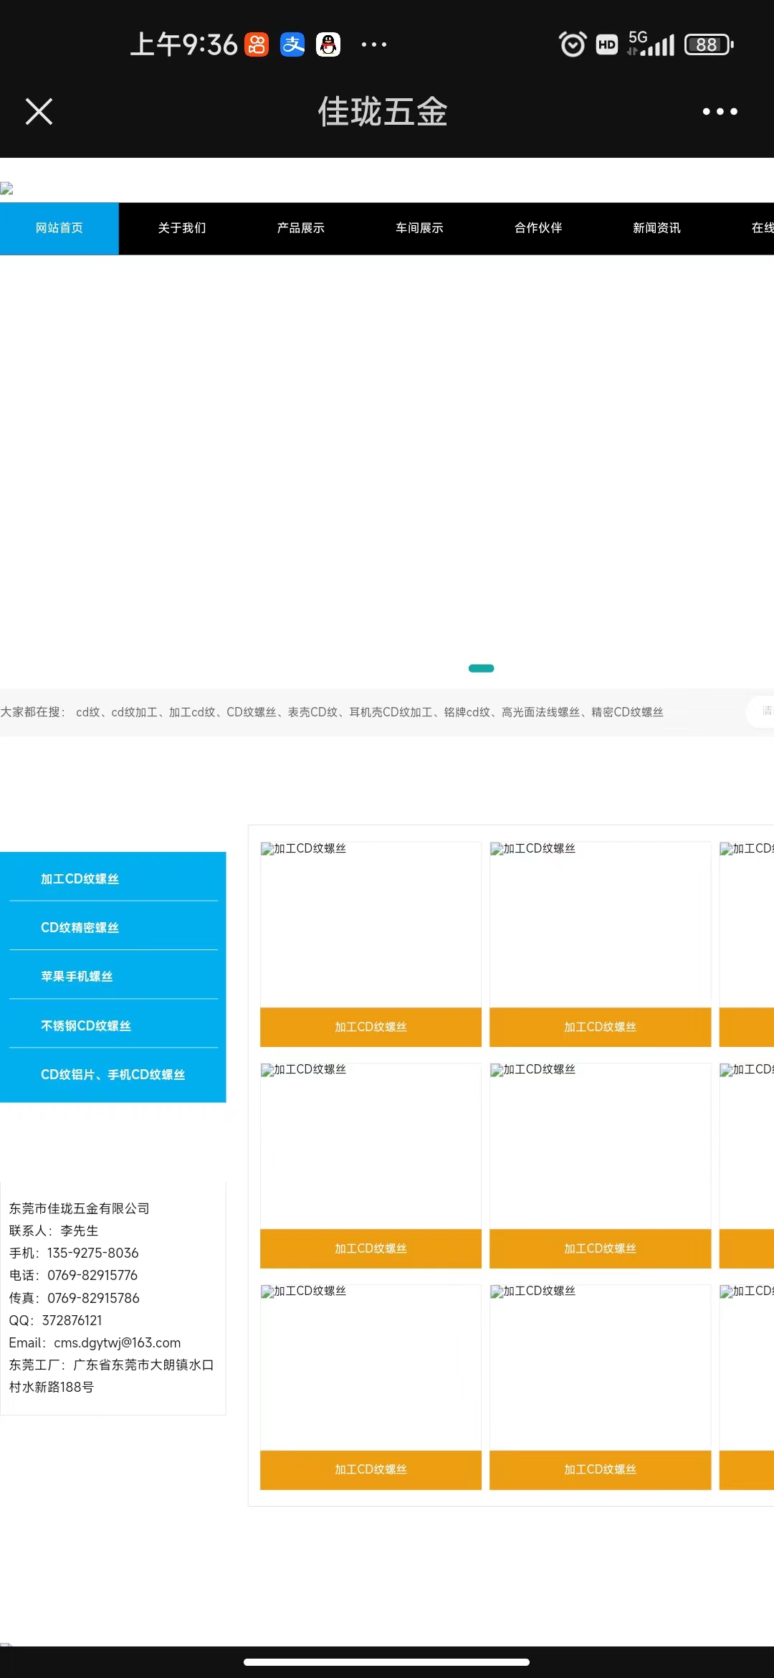
Task: Tap the orange Kuaishou notification icon
Action: pos(257,44)
